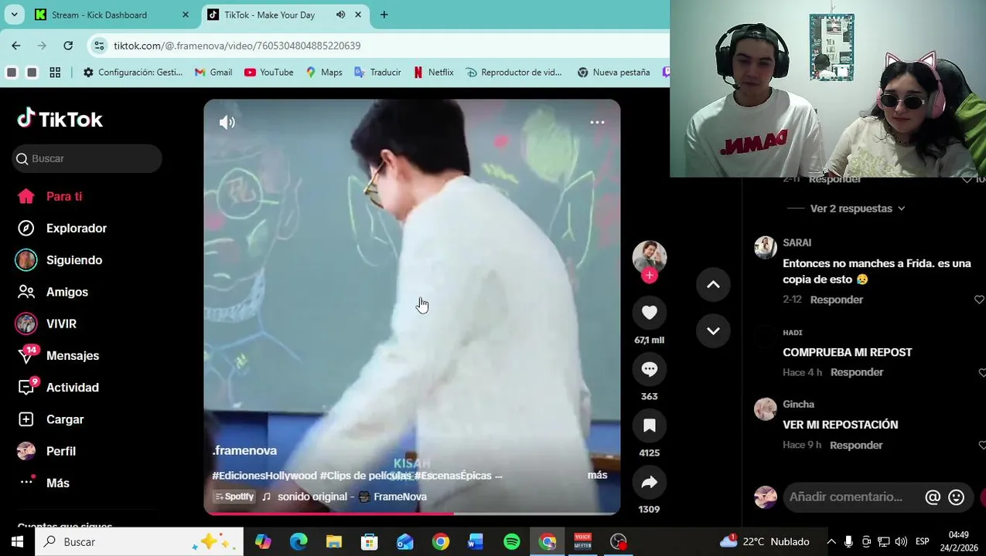
Task: Open the Traducir bookmark
Action: click(x=377, y=73)
